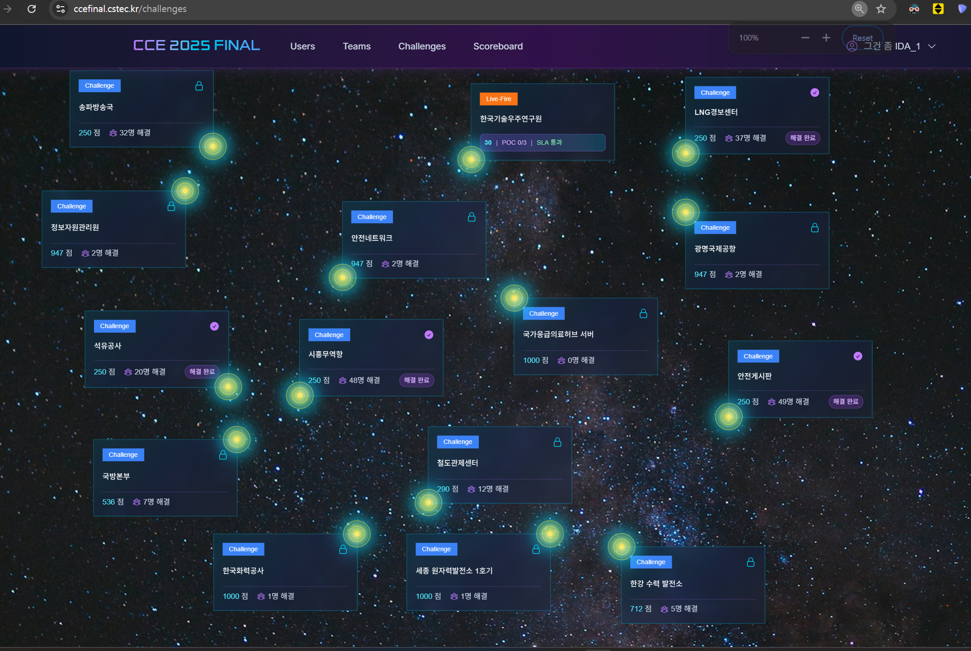Click the solved checkmark on LNG경보센터 card

pos(815,93)
